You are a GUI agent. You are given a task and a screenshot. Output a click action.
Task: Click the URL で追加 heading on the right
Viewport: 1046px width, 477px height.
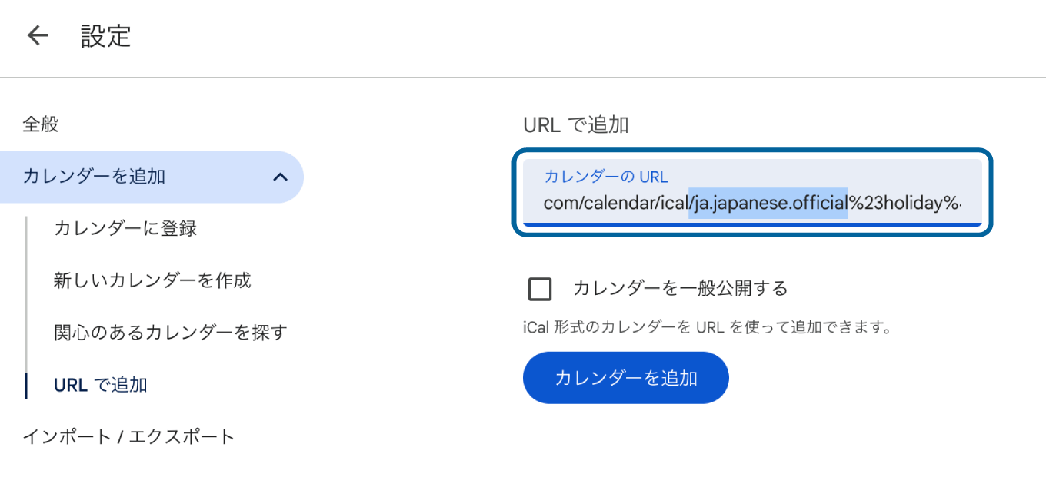[x=575, y=125]
